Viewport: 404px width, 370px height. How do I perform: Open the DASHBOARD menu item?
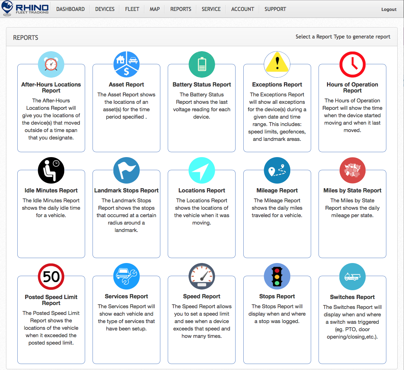tap(70, 9)
